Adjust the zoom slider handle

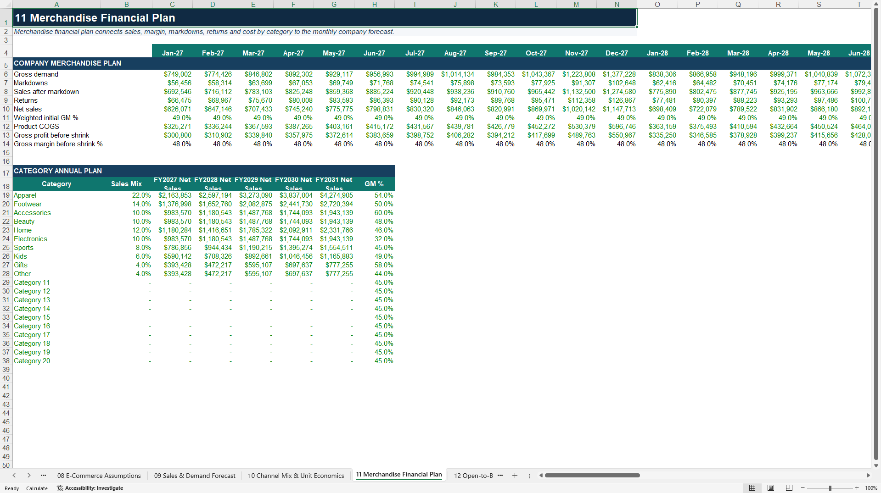click(x=830, y=488)
